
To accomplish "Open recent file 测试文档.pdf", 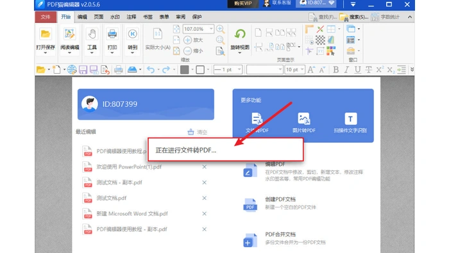I will click(x=112, y=198).
